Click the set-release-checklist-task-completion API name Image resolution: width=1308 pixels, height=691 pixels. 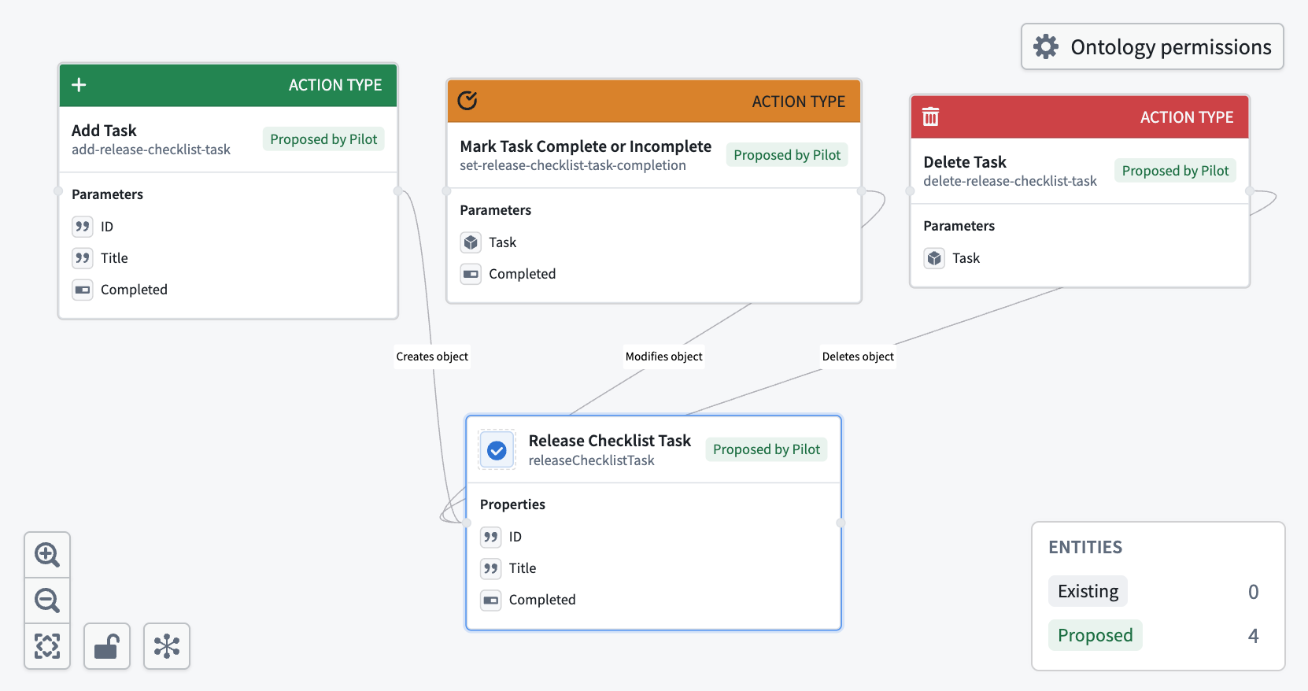pos(573,165)
